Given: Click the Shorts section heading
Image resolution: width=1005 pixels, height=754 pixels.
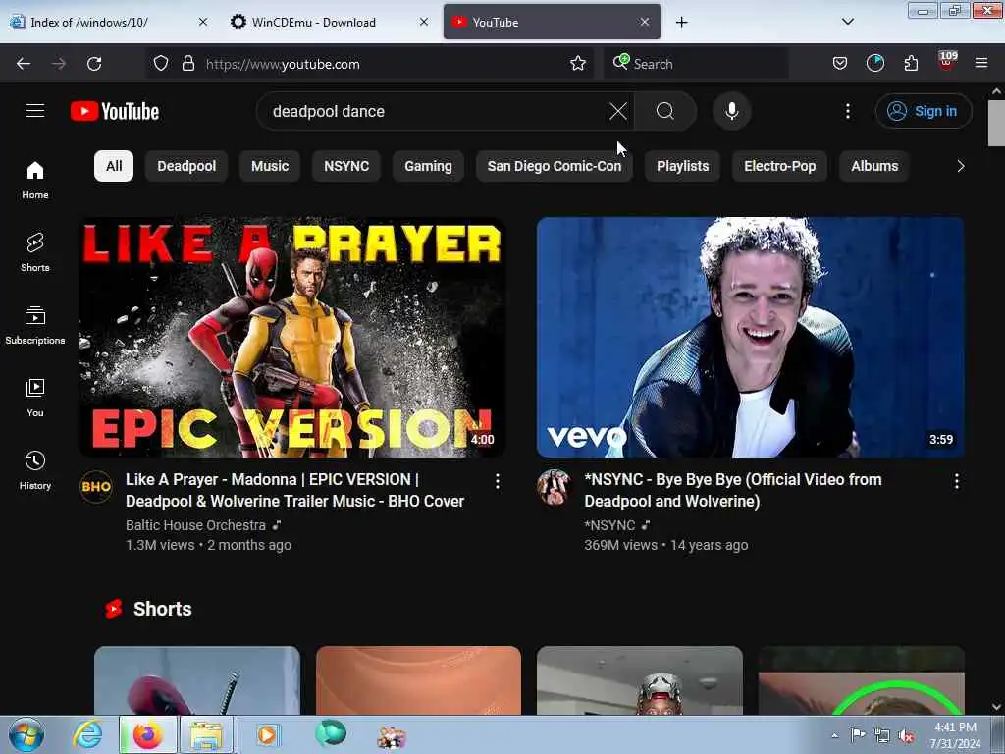Looking at the screenshot, I should tap(162, 609).
